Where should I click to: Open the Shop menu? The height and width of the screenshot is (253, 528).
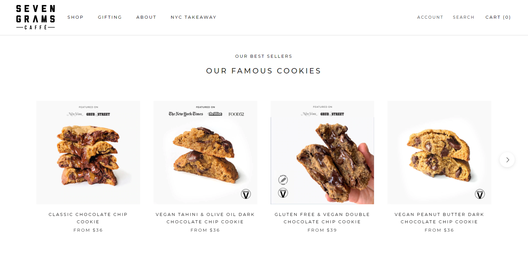click(x=75, y=17)
